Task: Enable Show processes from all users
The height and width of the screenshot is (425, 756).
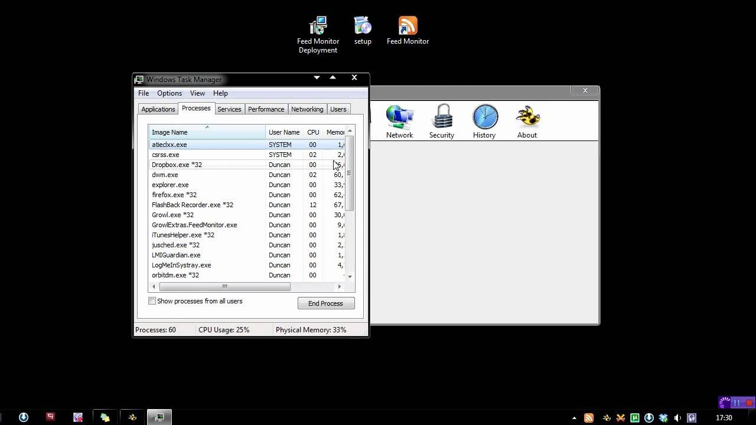Action: pos(152,301)
